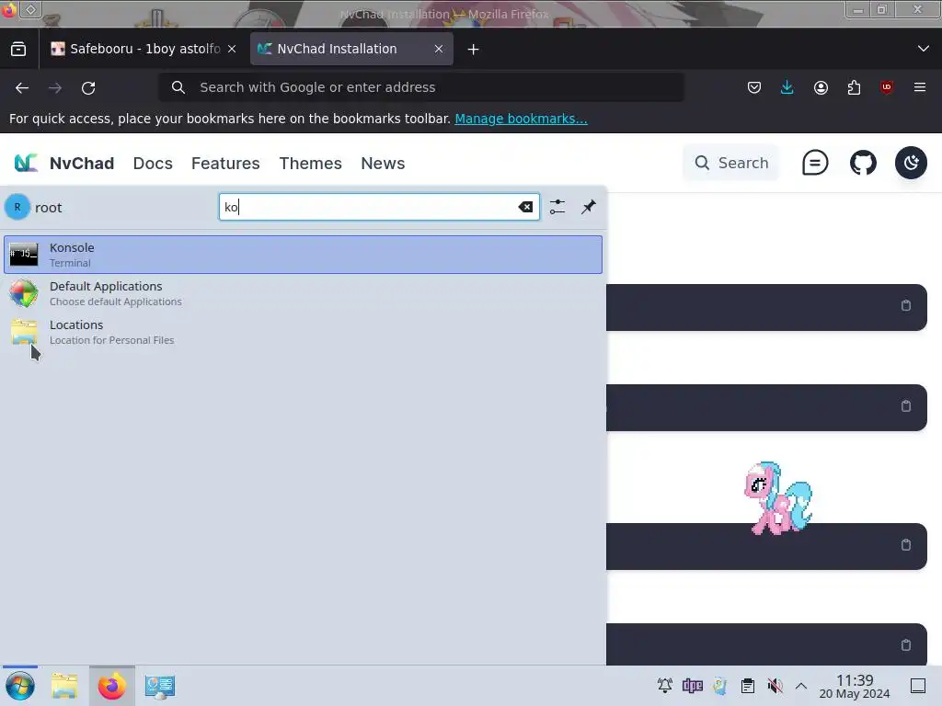Image resolution: width=942 pixels, height=706 pixels.
Task: Open the News page
Action: pos(383,164)
